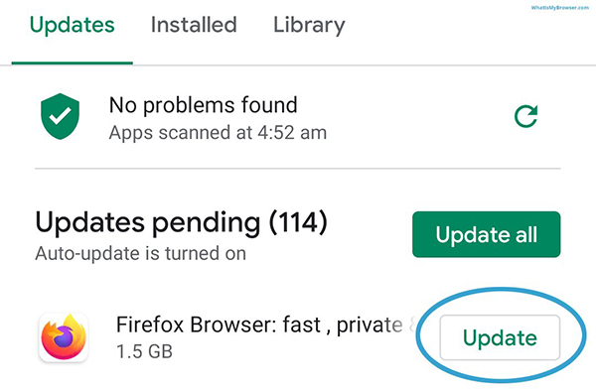Select the Updates tab
596x392 pixels.
[73, 26]
